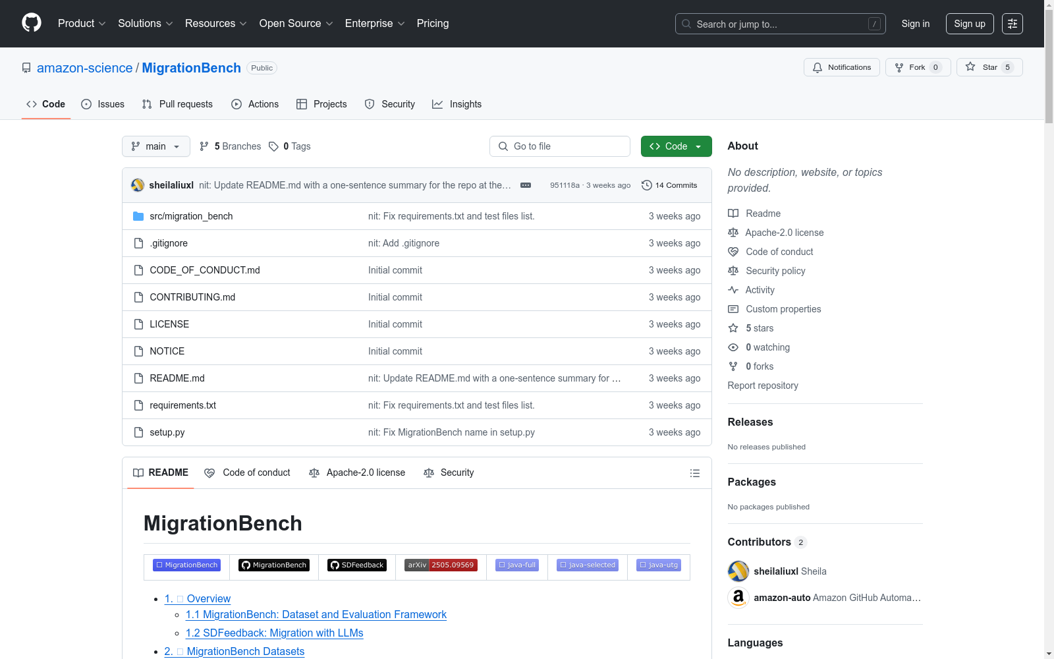The image size is (1054, 659).
Task: View the 14 Commits history
Action: click(x=669, y=185)
